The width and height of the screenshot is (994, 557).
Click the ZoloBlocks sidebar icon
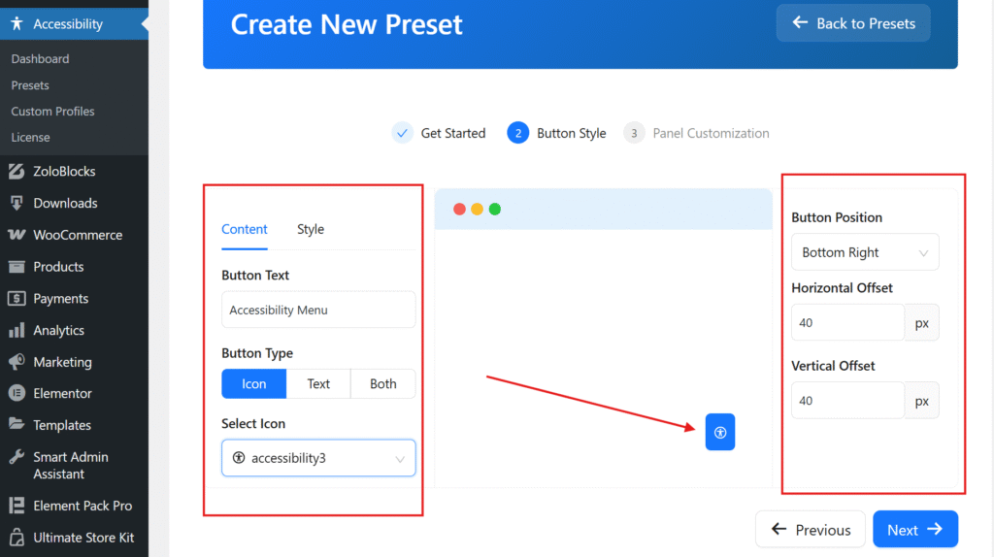point(16,172)
